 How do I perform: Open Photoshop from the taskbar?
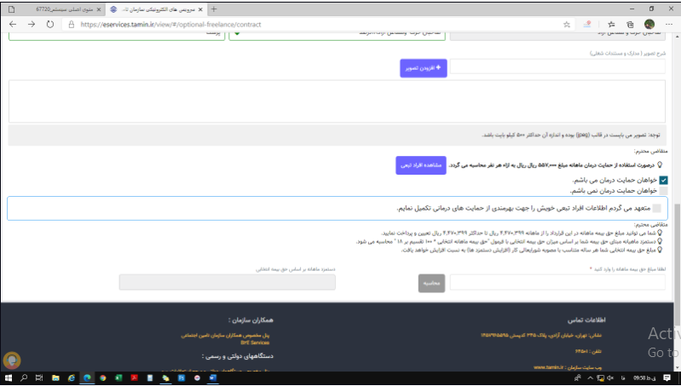182,378
